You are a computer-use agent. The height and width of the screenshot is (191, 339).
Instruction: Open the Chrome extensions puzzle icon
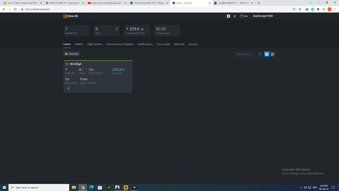pyautogui.click(x=318, y=9)
